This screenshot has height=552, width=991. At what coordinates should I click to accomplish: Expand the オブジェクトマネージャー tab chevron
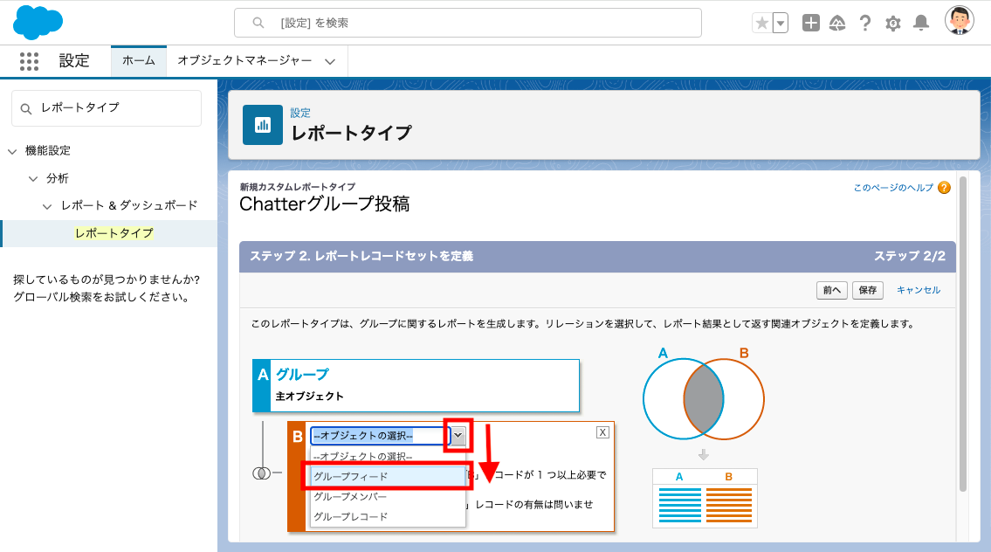point(330,61)
